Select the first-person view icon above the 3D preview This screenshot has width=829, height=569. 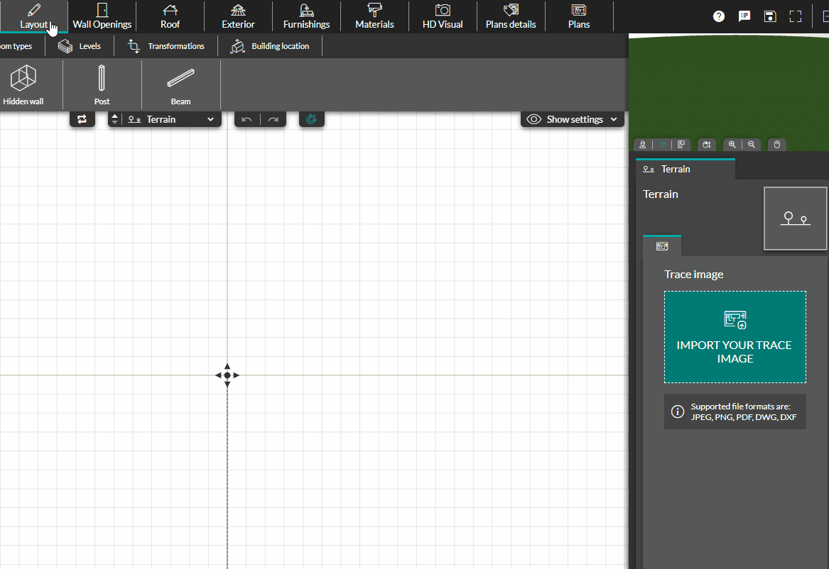coord(642,144)
